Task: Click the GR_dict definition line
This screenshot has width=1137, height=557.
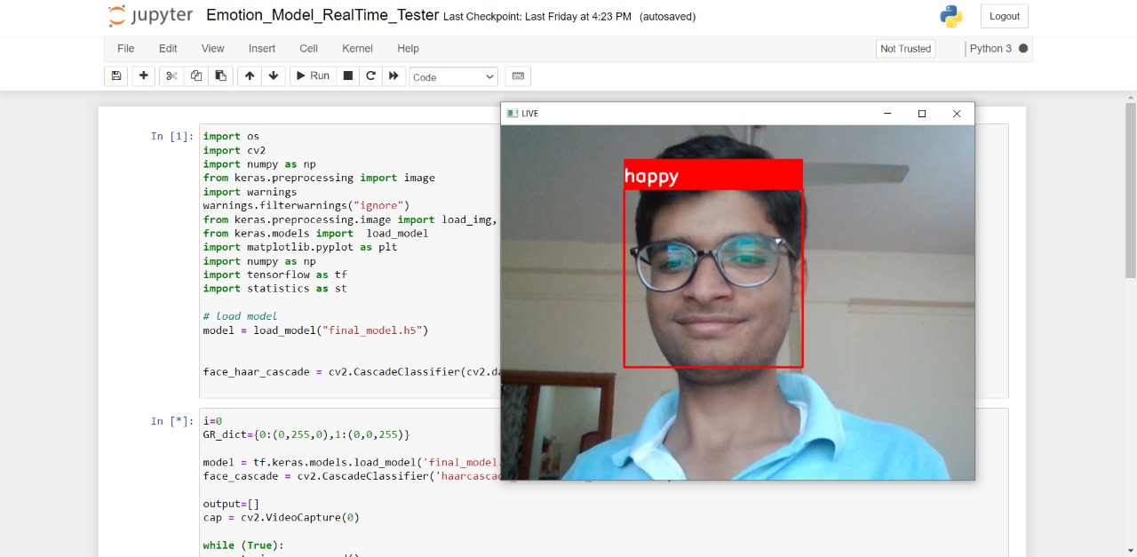Action: pyautogui.click(x=306, y=435)
